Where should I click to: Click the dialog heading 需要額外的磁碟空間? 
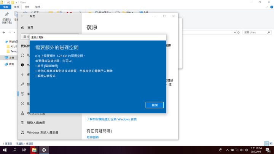(57, 48)
